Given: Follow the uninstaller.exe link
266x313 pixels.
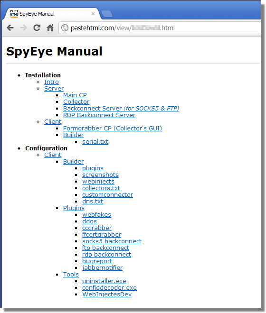Looking at the screenshot, I should click(104, 281).
